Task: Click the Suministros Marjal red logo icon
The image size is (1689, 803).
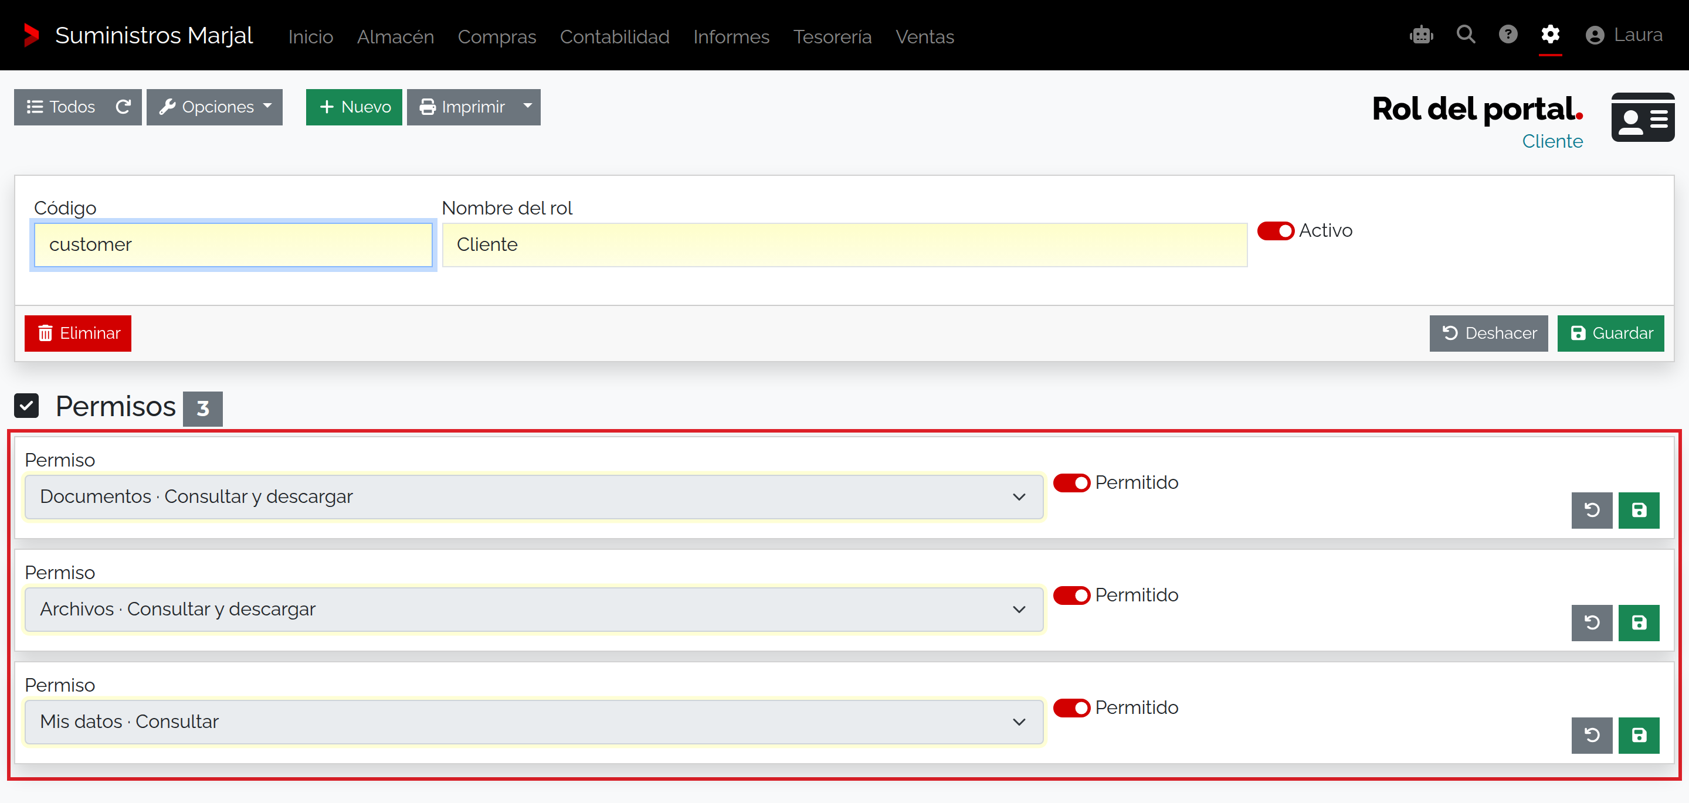Action: [31, 35]
